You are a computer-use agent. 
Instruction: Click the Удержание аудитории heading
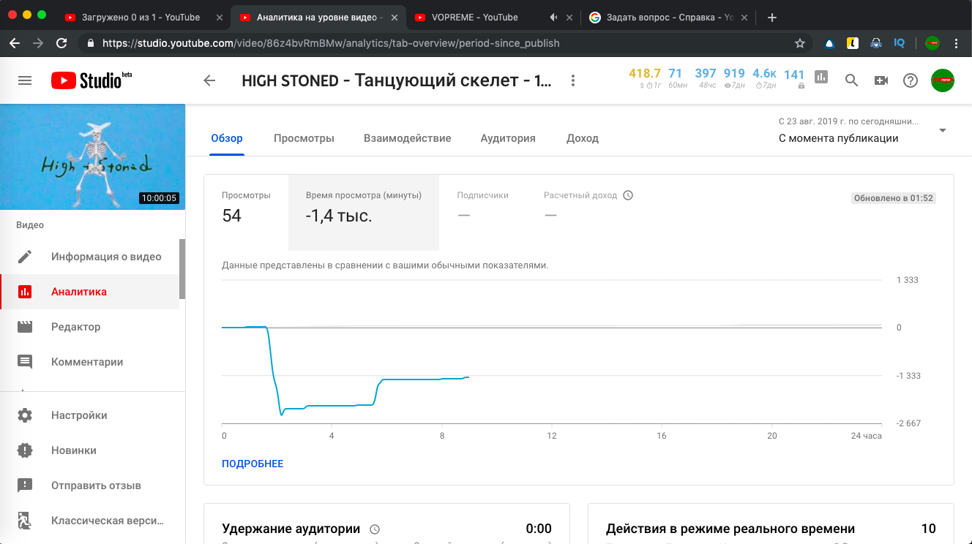point(291,529)
